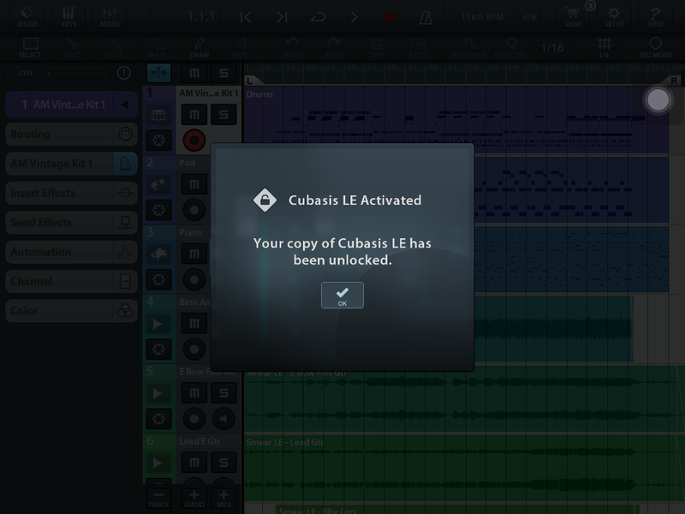Change the 118.0 BPM tempo field
The height and width of the screenshot is (514, 685).
tap(483, 17)
